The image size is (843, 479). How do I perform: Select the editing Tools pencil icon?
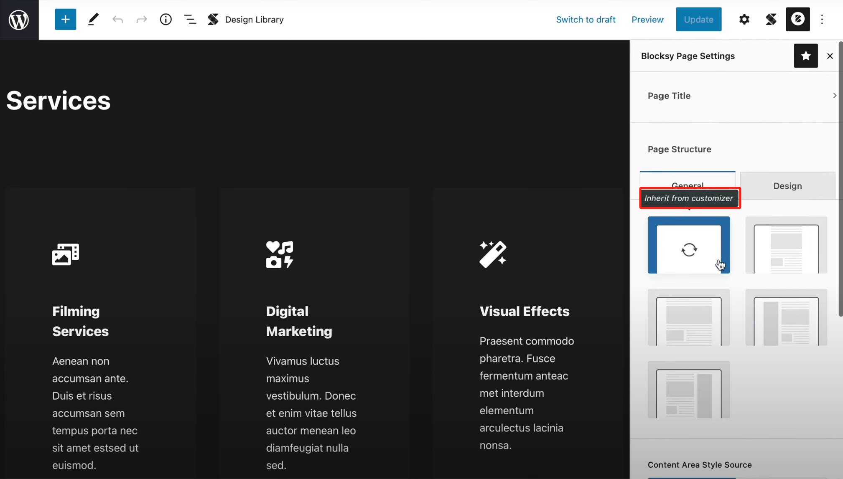point(93,19)
